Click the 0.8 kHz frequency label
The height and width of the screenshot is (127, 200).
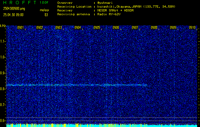(x=3, y=89)
